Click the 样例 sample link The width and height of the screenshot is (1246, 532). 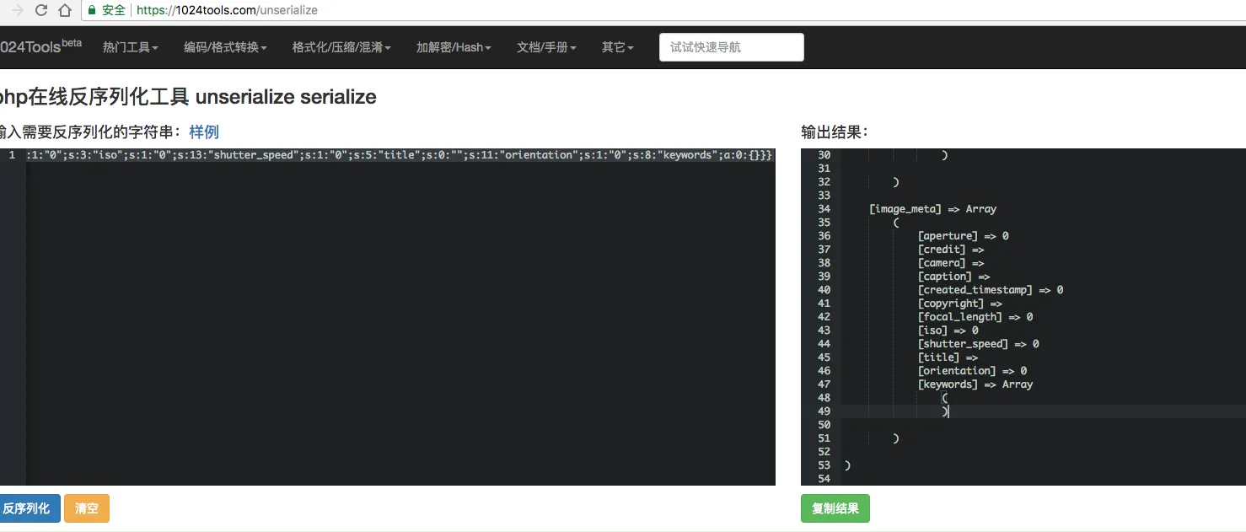(x=204, y=132)
